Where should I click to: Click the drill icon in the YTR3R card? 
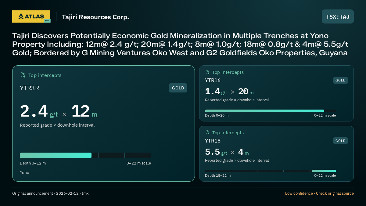coord(23,75)
